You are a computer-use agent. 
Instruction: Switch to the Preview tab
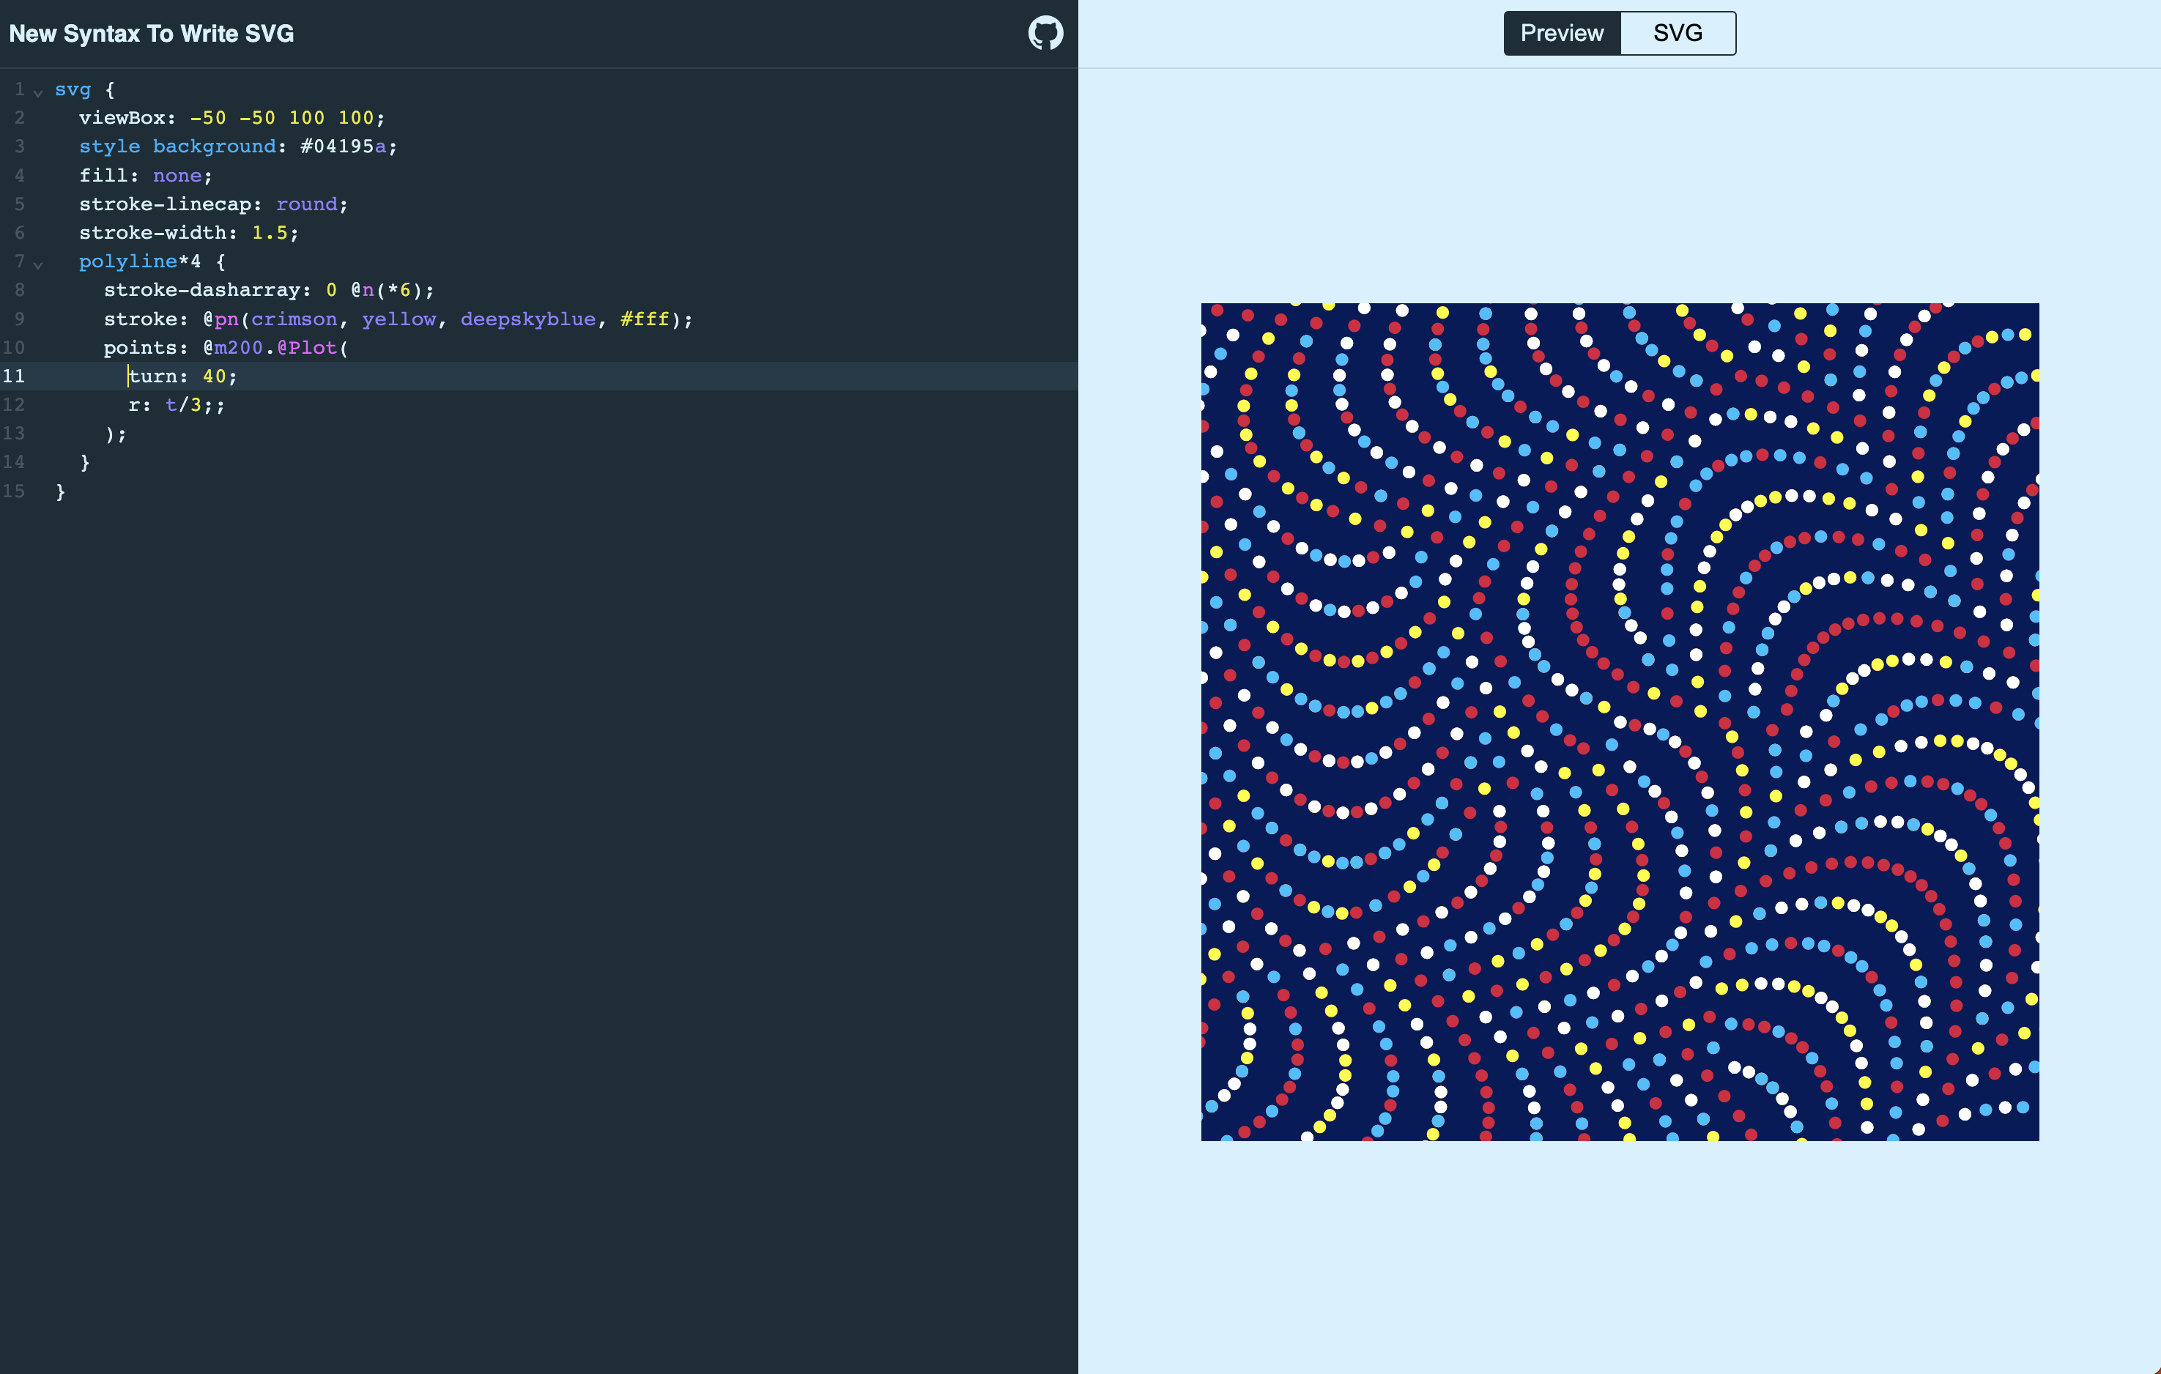[1562, 33]
